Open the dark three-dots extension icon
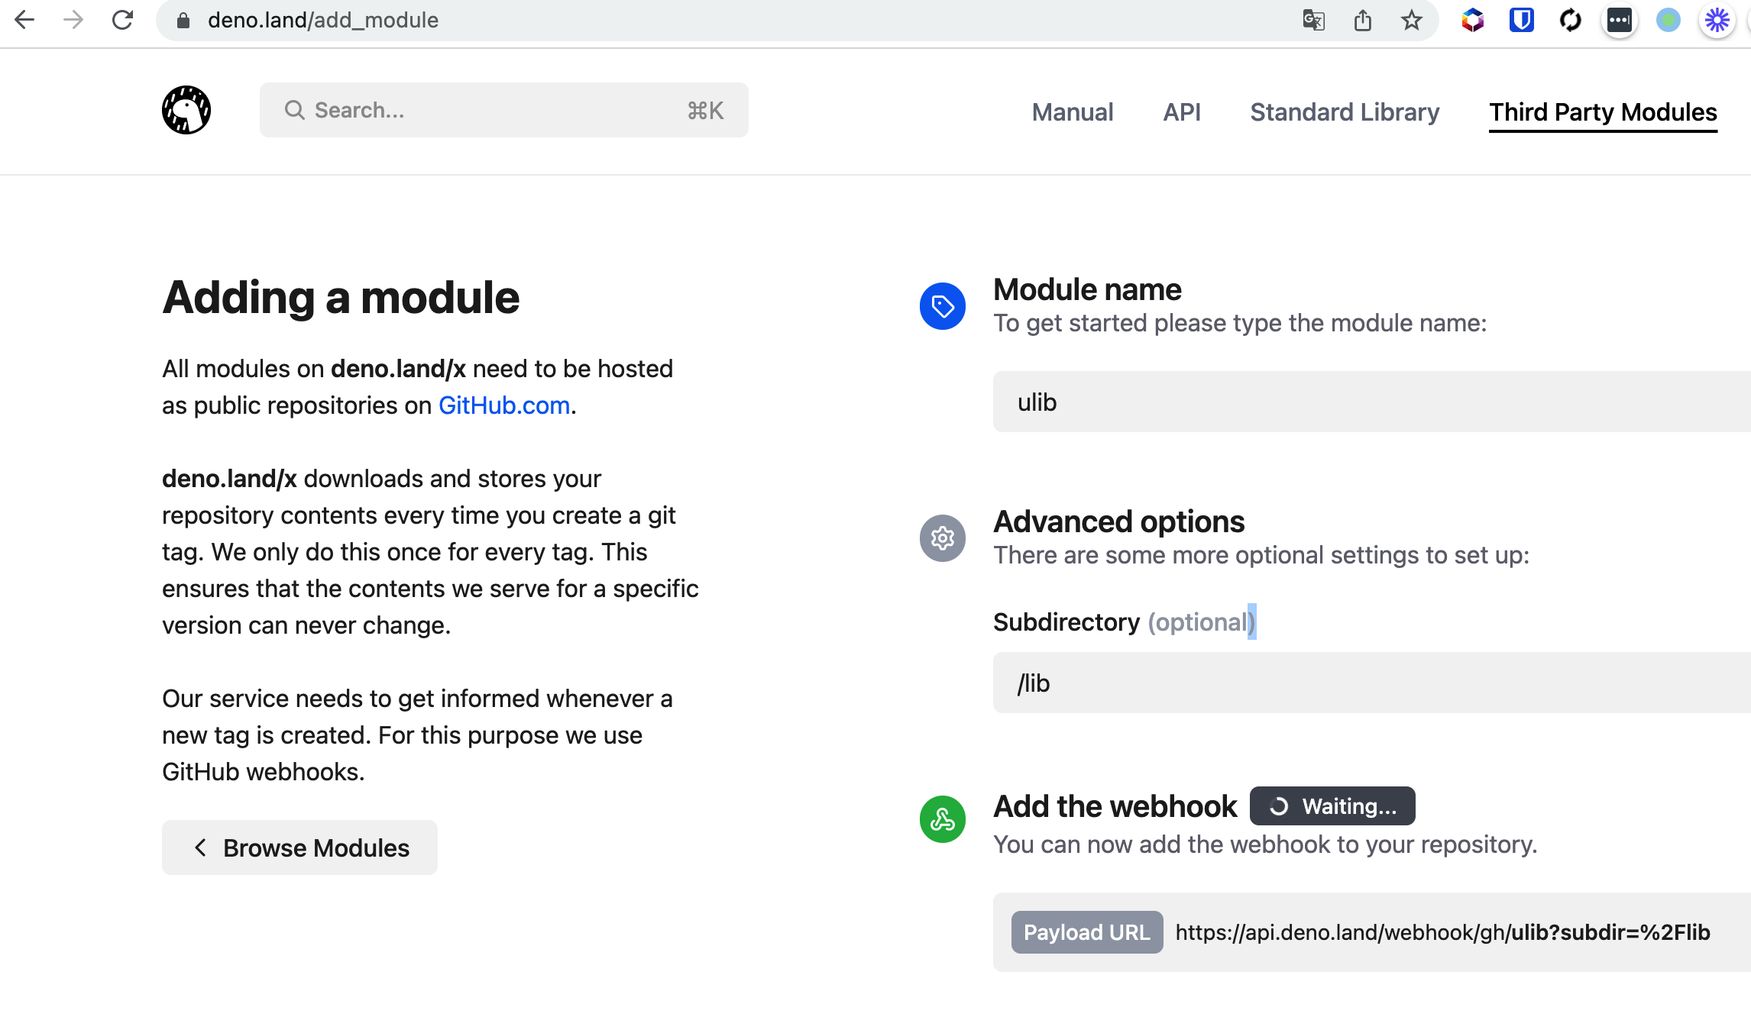Image resolution: width=1751 pixels, height=1017 pixels. click(x=1619, y=21)
